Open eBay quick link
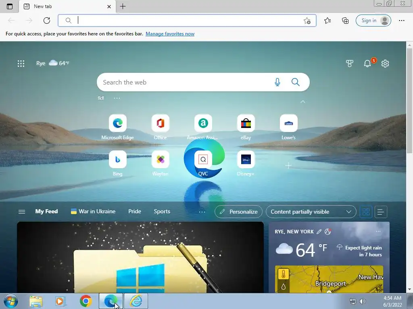 [x=246, y=127]
